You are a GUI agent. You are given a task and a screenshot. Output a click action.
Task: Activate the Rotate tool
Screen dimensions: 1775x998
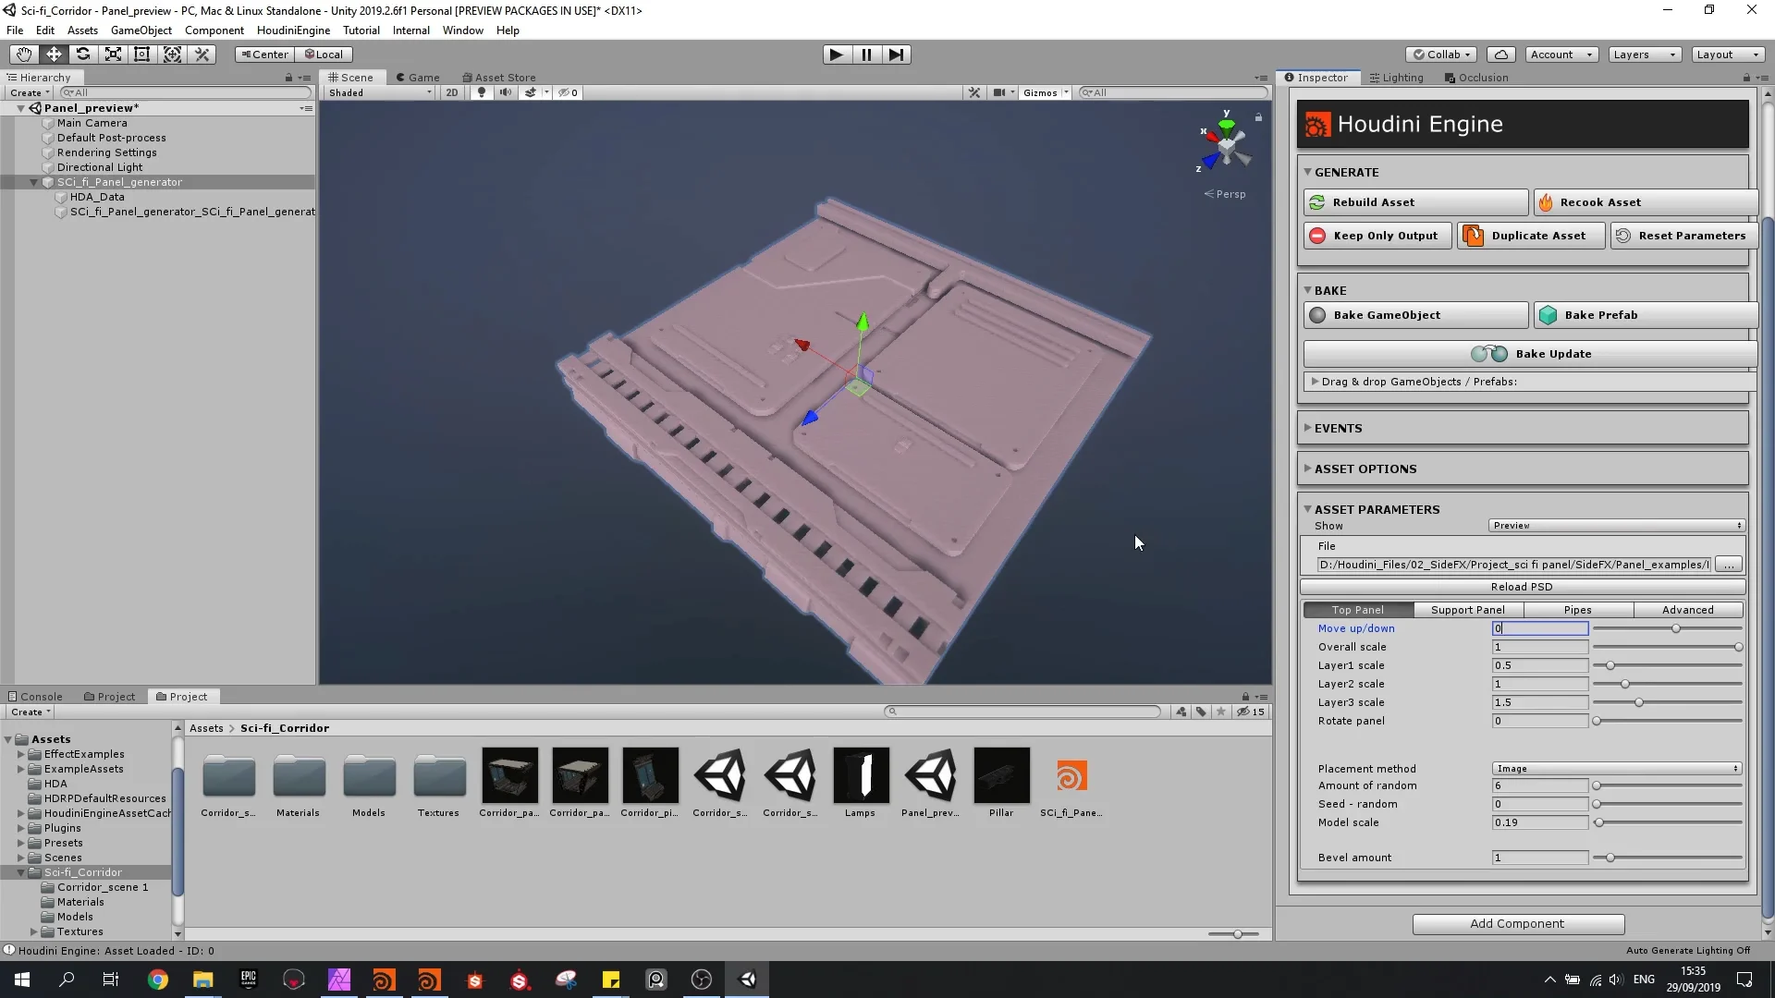click(x=83, y=54)
